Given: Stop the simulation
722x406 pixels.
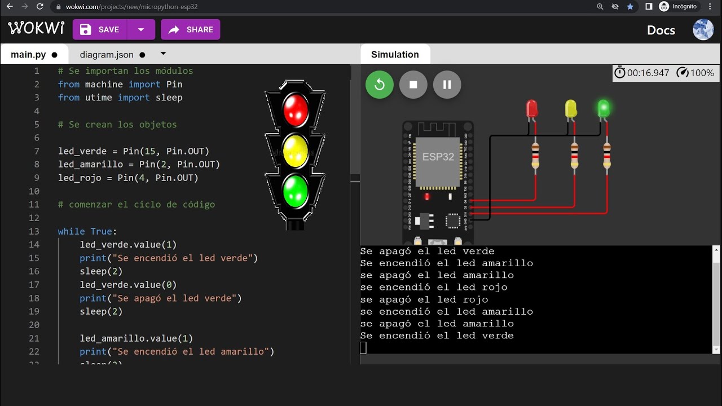Looking at the screenshot, I should 413,85.
